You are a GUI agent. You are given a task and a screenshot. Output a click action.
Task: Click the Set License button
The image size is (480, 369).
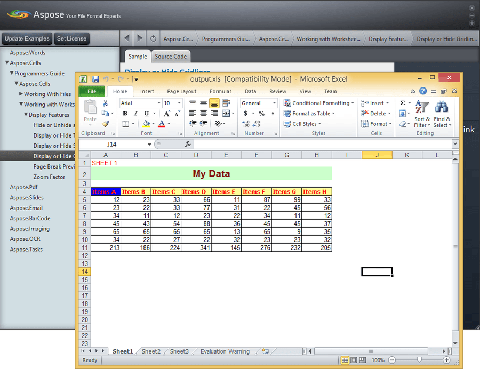(x=71, y=38)
